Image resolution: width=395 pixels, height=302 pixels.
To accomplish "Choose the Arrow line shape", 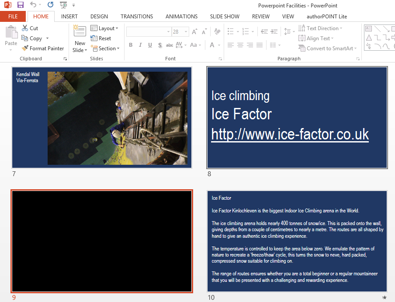I will pyautogui.click(x=386, y=28).
